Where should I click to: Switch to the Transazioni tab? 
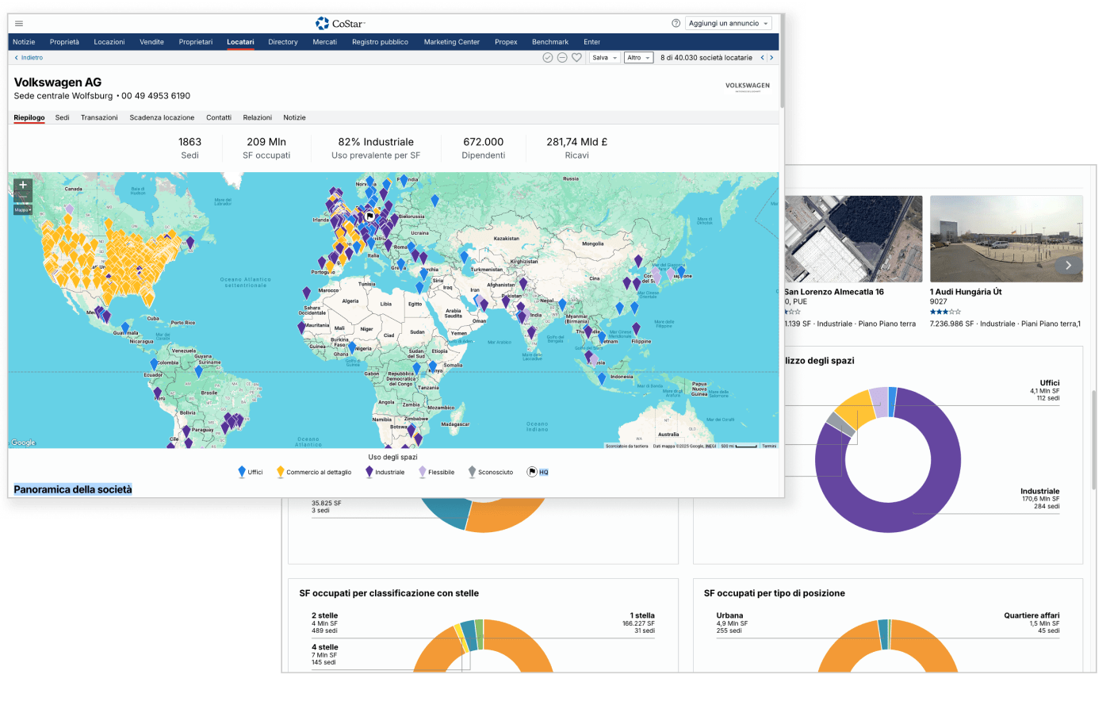(99, 117)
